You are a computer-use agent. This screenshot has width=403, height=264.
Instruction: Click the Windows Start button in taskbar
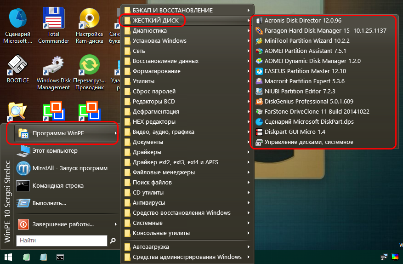coord(8,257)
